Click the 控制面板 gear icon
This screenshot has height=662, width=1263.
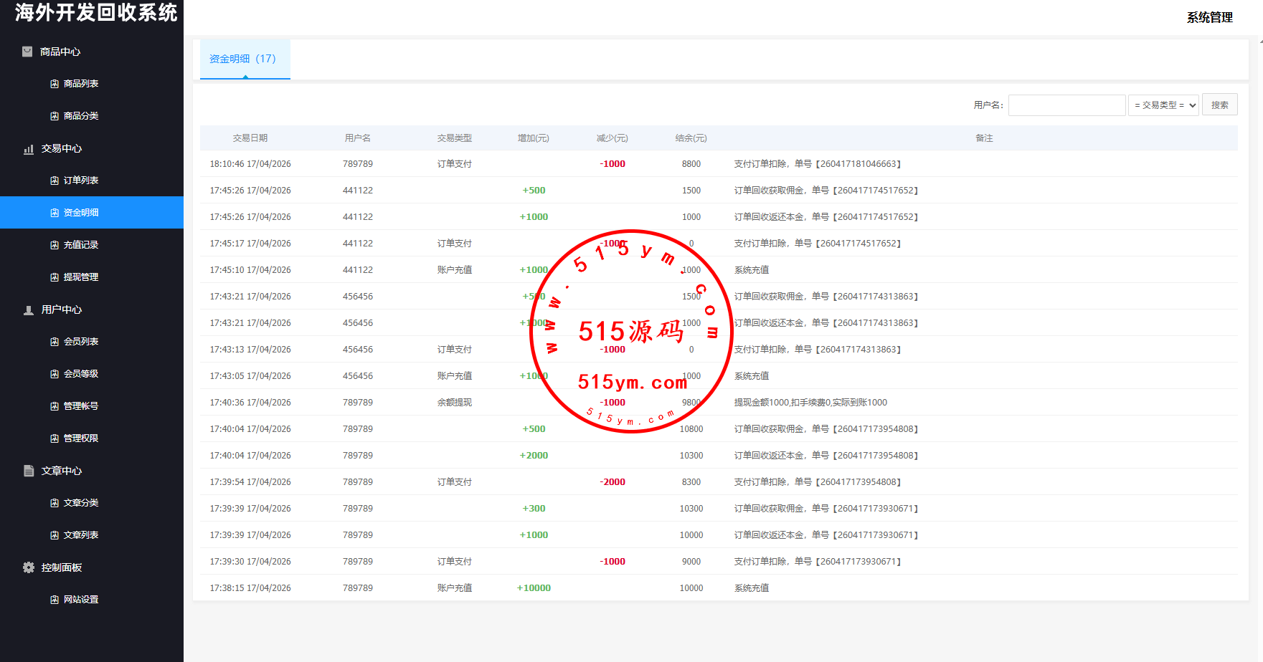tap(29, 567)
